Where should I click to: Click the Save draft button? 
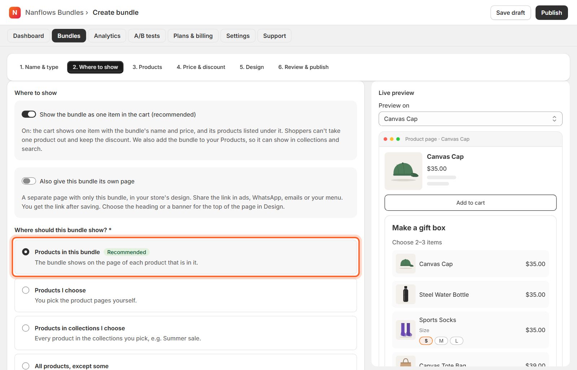click(x=510, y=13)
